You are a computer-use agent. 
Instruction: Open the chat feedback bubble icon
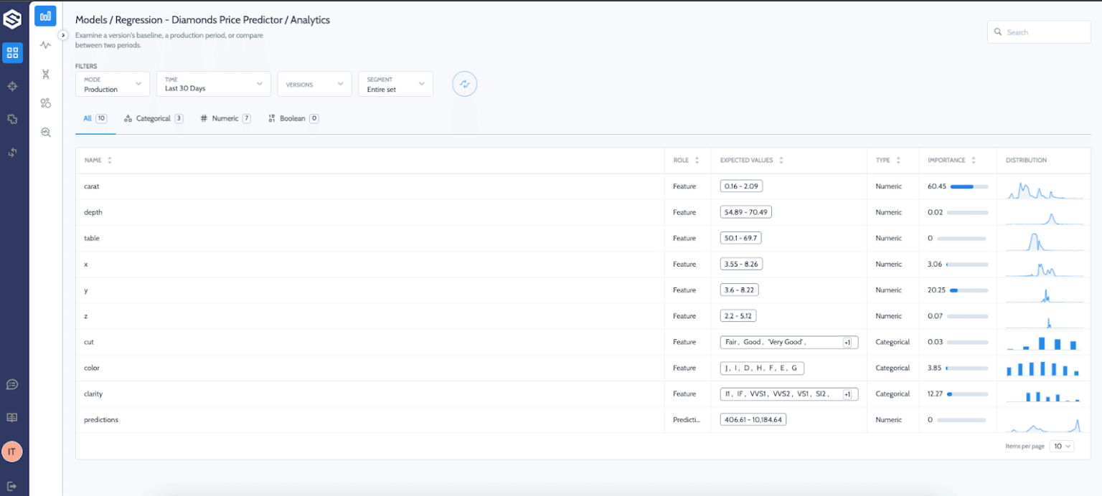11,384
